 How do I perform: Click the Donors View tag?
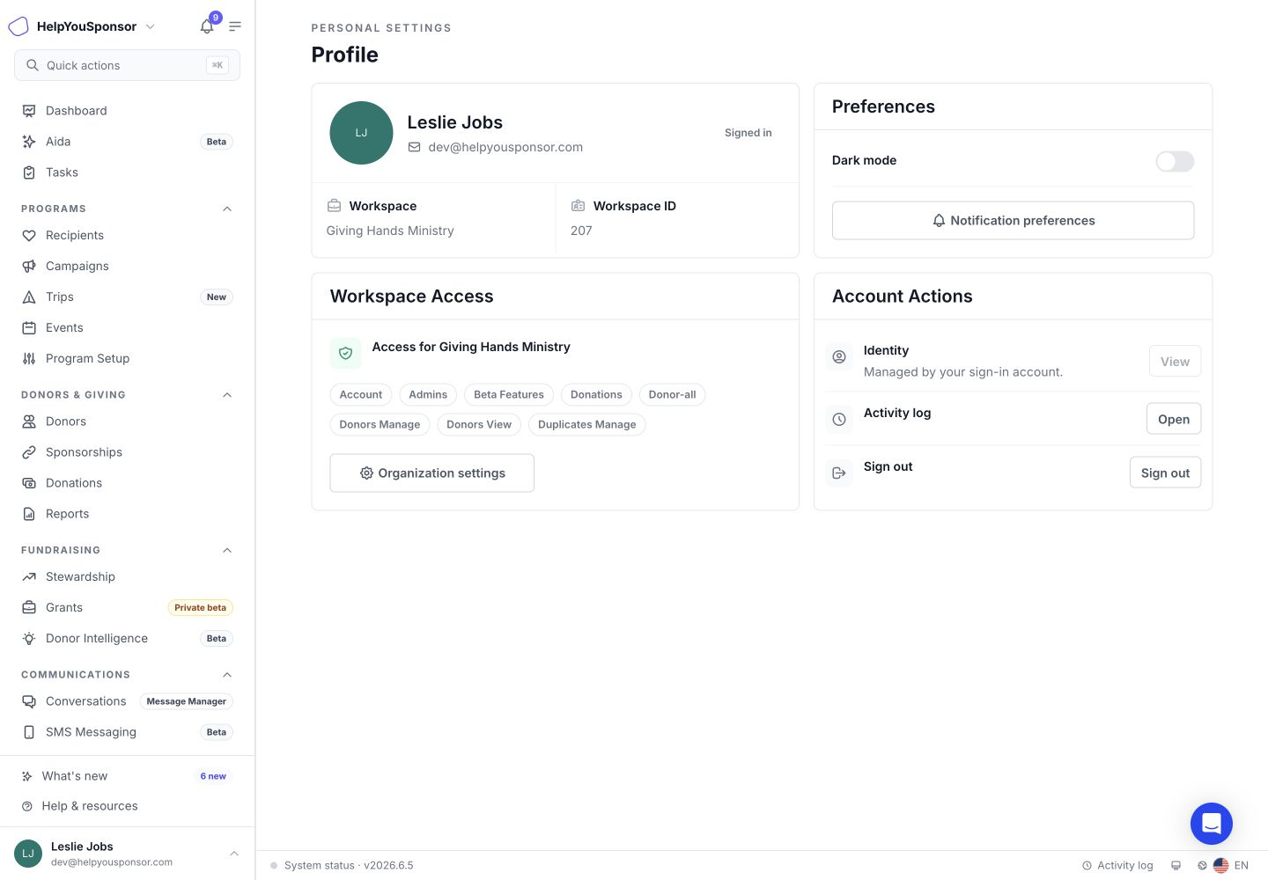point(479,425)
